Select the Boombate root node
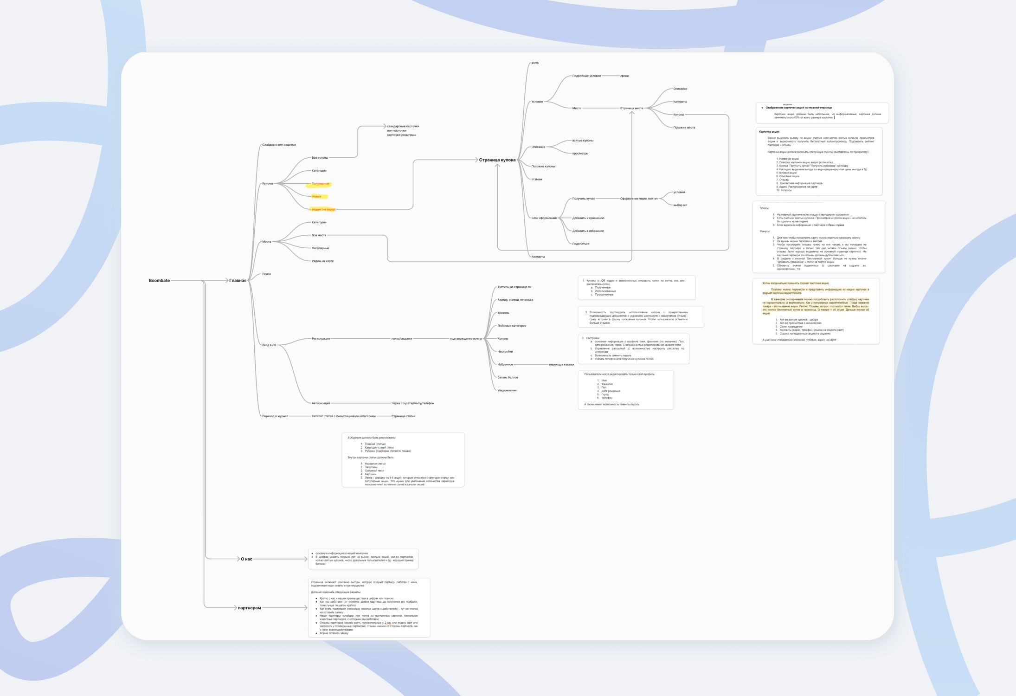 (159, 280)
